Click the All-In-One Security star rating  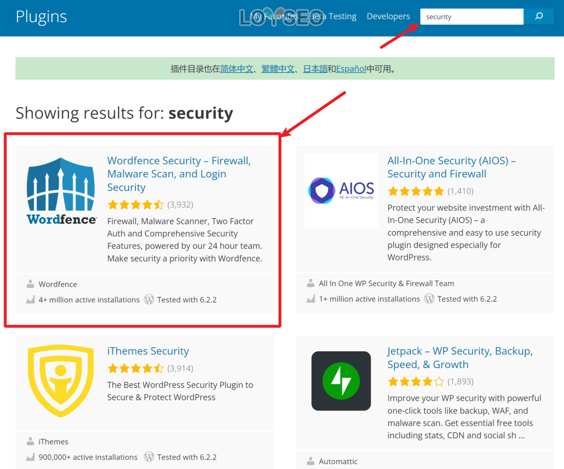(x=416, y=191)
